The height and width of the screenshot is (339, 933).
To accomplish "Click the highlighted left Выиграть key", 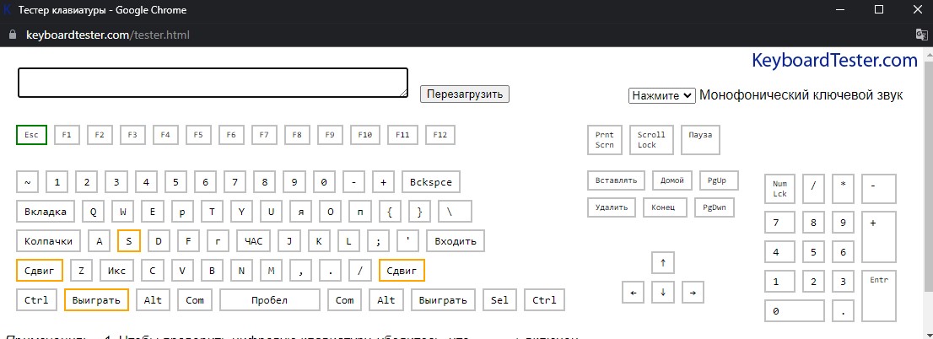I will point(96,299).
